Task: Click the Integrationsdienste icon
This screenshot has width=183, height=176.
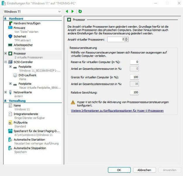Action: [x=10, y=114]
